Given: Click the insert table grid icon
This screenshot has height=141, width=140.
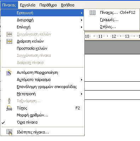Looking at the screenshot, I should 93,12.
